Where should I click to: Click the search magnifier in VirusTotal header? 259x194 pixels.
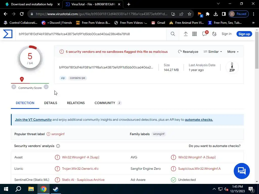(173, 34)
